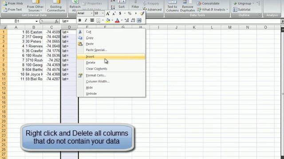284x159 pixels.
Task: Click the Remove Duplicates button
Action: coord(187,6)
